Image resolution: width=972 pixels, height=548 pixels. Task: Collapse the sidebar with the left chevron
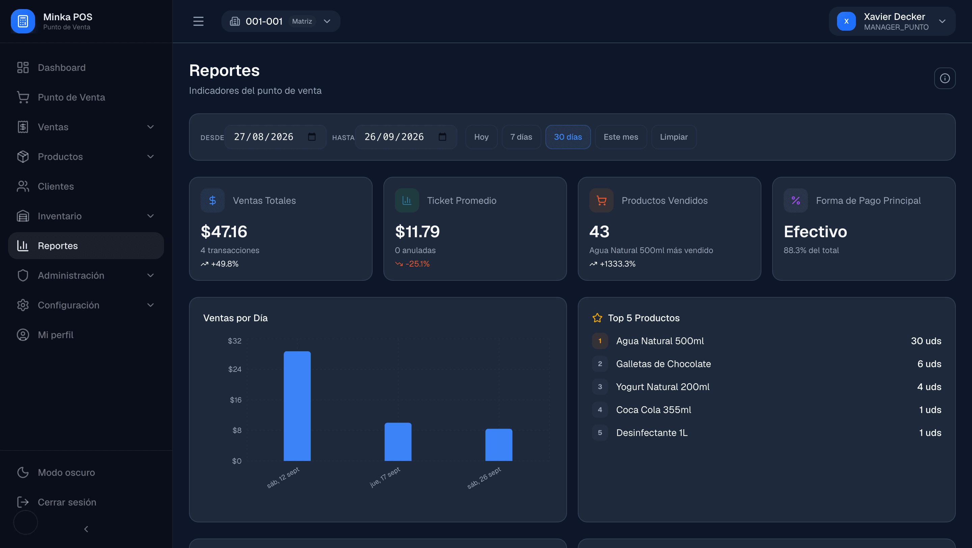[x=86, y=529]
